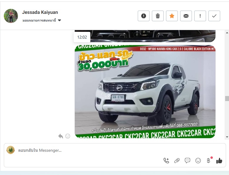Screen dimensions: 229x175
Task: Send a thumbs up like
Action: click(x=219, y=161)
